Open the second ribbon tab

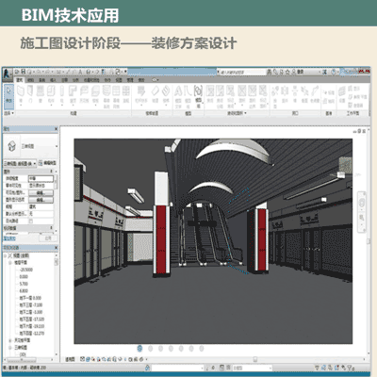click(x=31, y=80)
